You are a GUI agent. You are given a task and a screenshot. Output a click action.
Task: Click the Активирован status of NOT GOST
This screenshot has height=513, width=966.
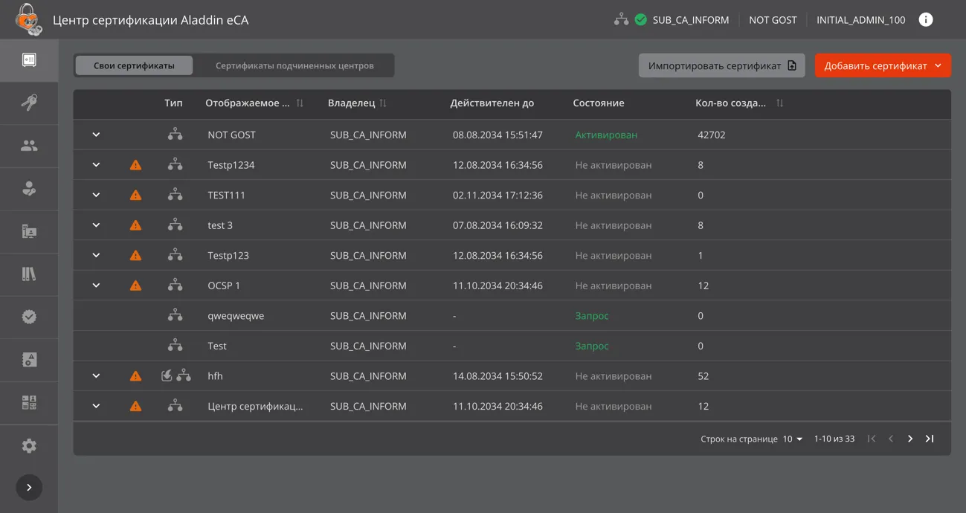[606, 135]
